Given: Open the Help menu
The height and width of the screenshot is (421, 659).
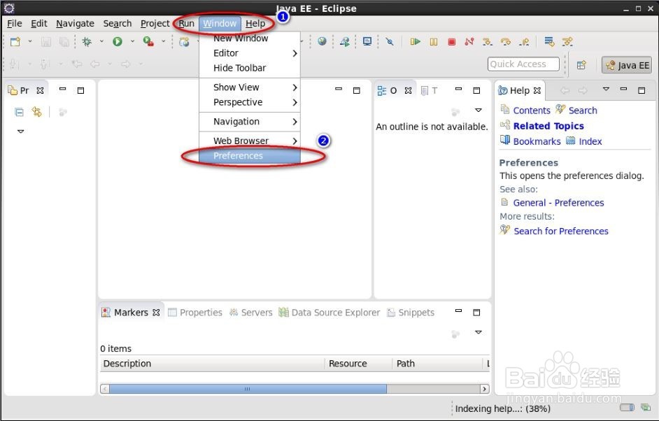Looking at the screenshot, I should pos(255,24).
